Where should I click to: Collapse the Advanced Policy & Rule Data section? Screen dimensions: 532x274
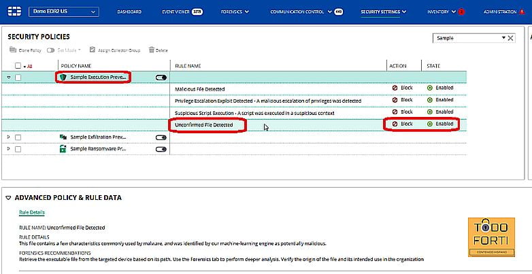(x=8, y=198)
